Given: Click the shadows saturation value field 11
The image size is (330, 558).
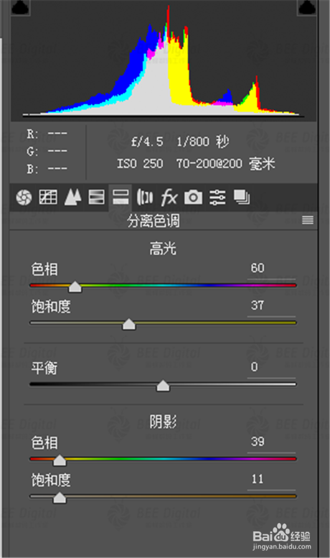Looking at the screenshot, I should (x=271, y=480).
